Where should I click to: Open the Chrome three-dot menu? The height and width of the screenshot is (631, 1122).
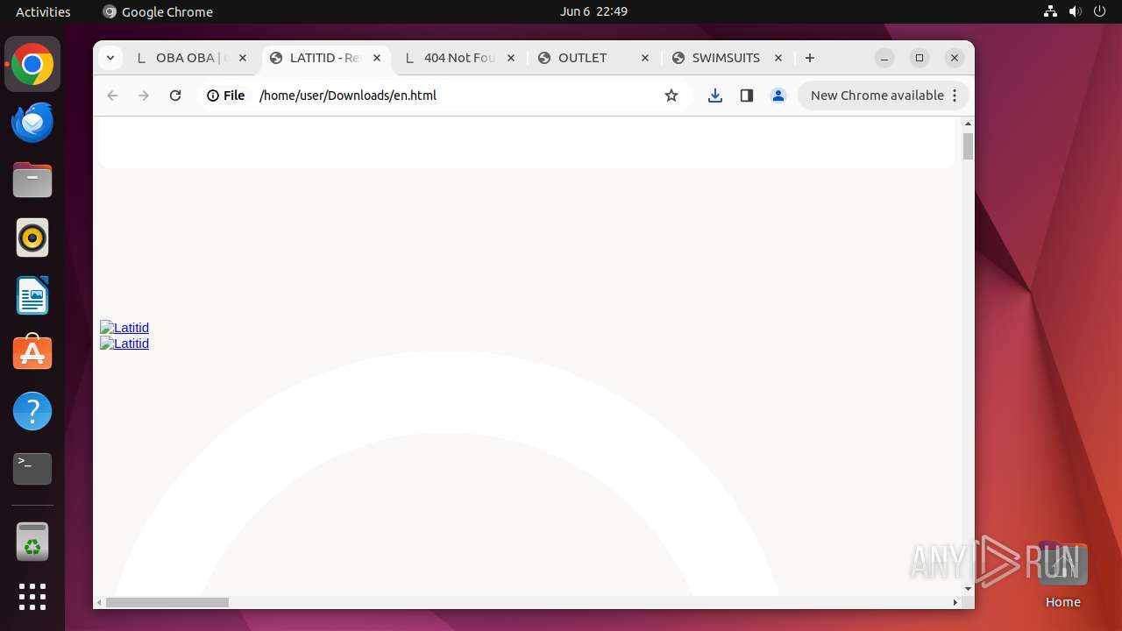click(x=955, y=96)
